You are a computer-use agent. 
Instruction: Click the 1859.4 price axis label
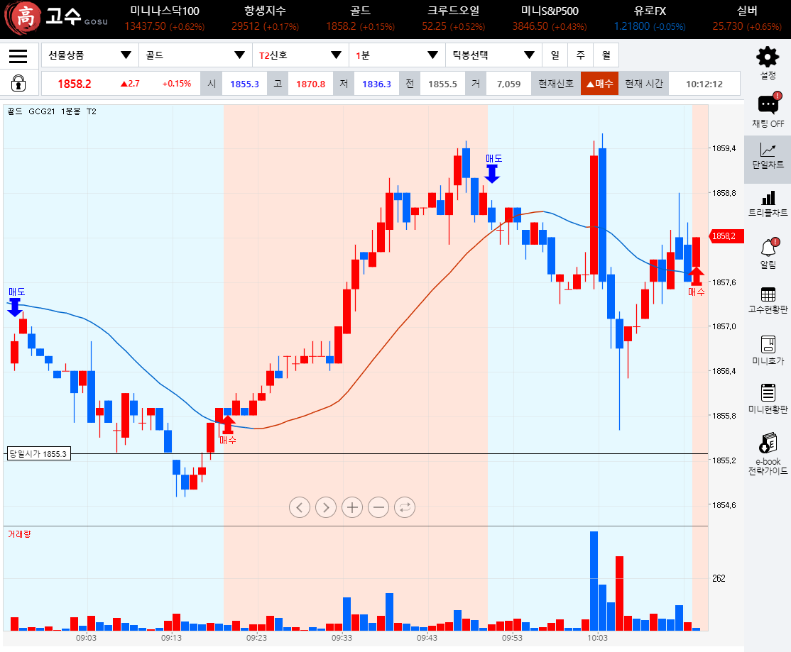point(724,148)
